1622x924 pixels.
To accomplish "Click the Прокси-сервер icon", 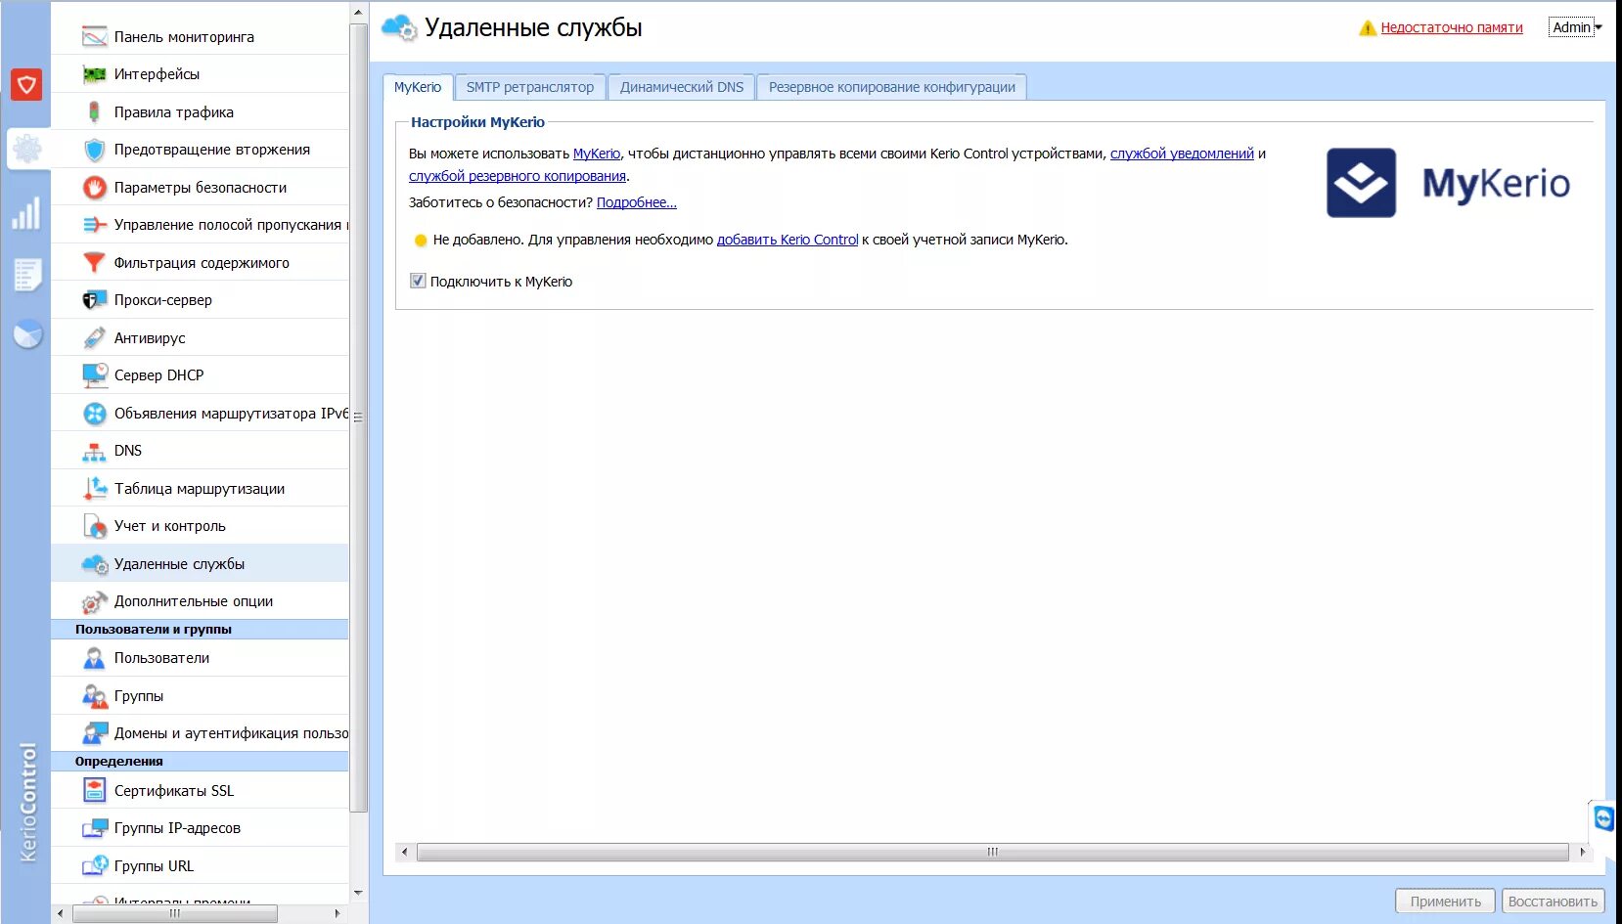I will point(94,300).
